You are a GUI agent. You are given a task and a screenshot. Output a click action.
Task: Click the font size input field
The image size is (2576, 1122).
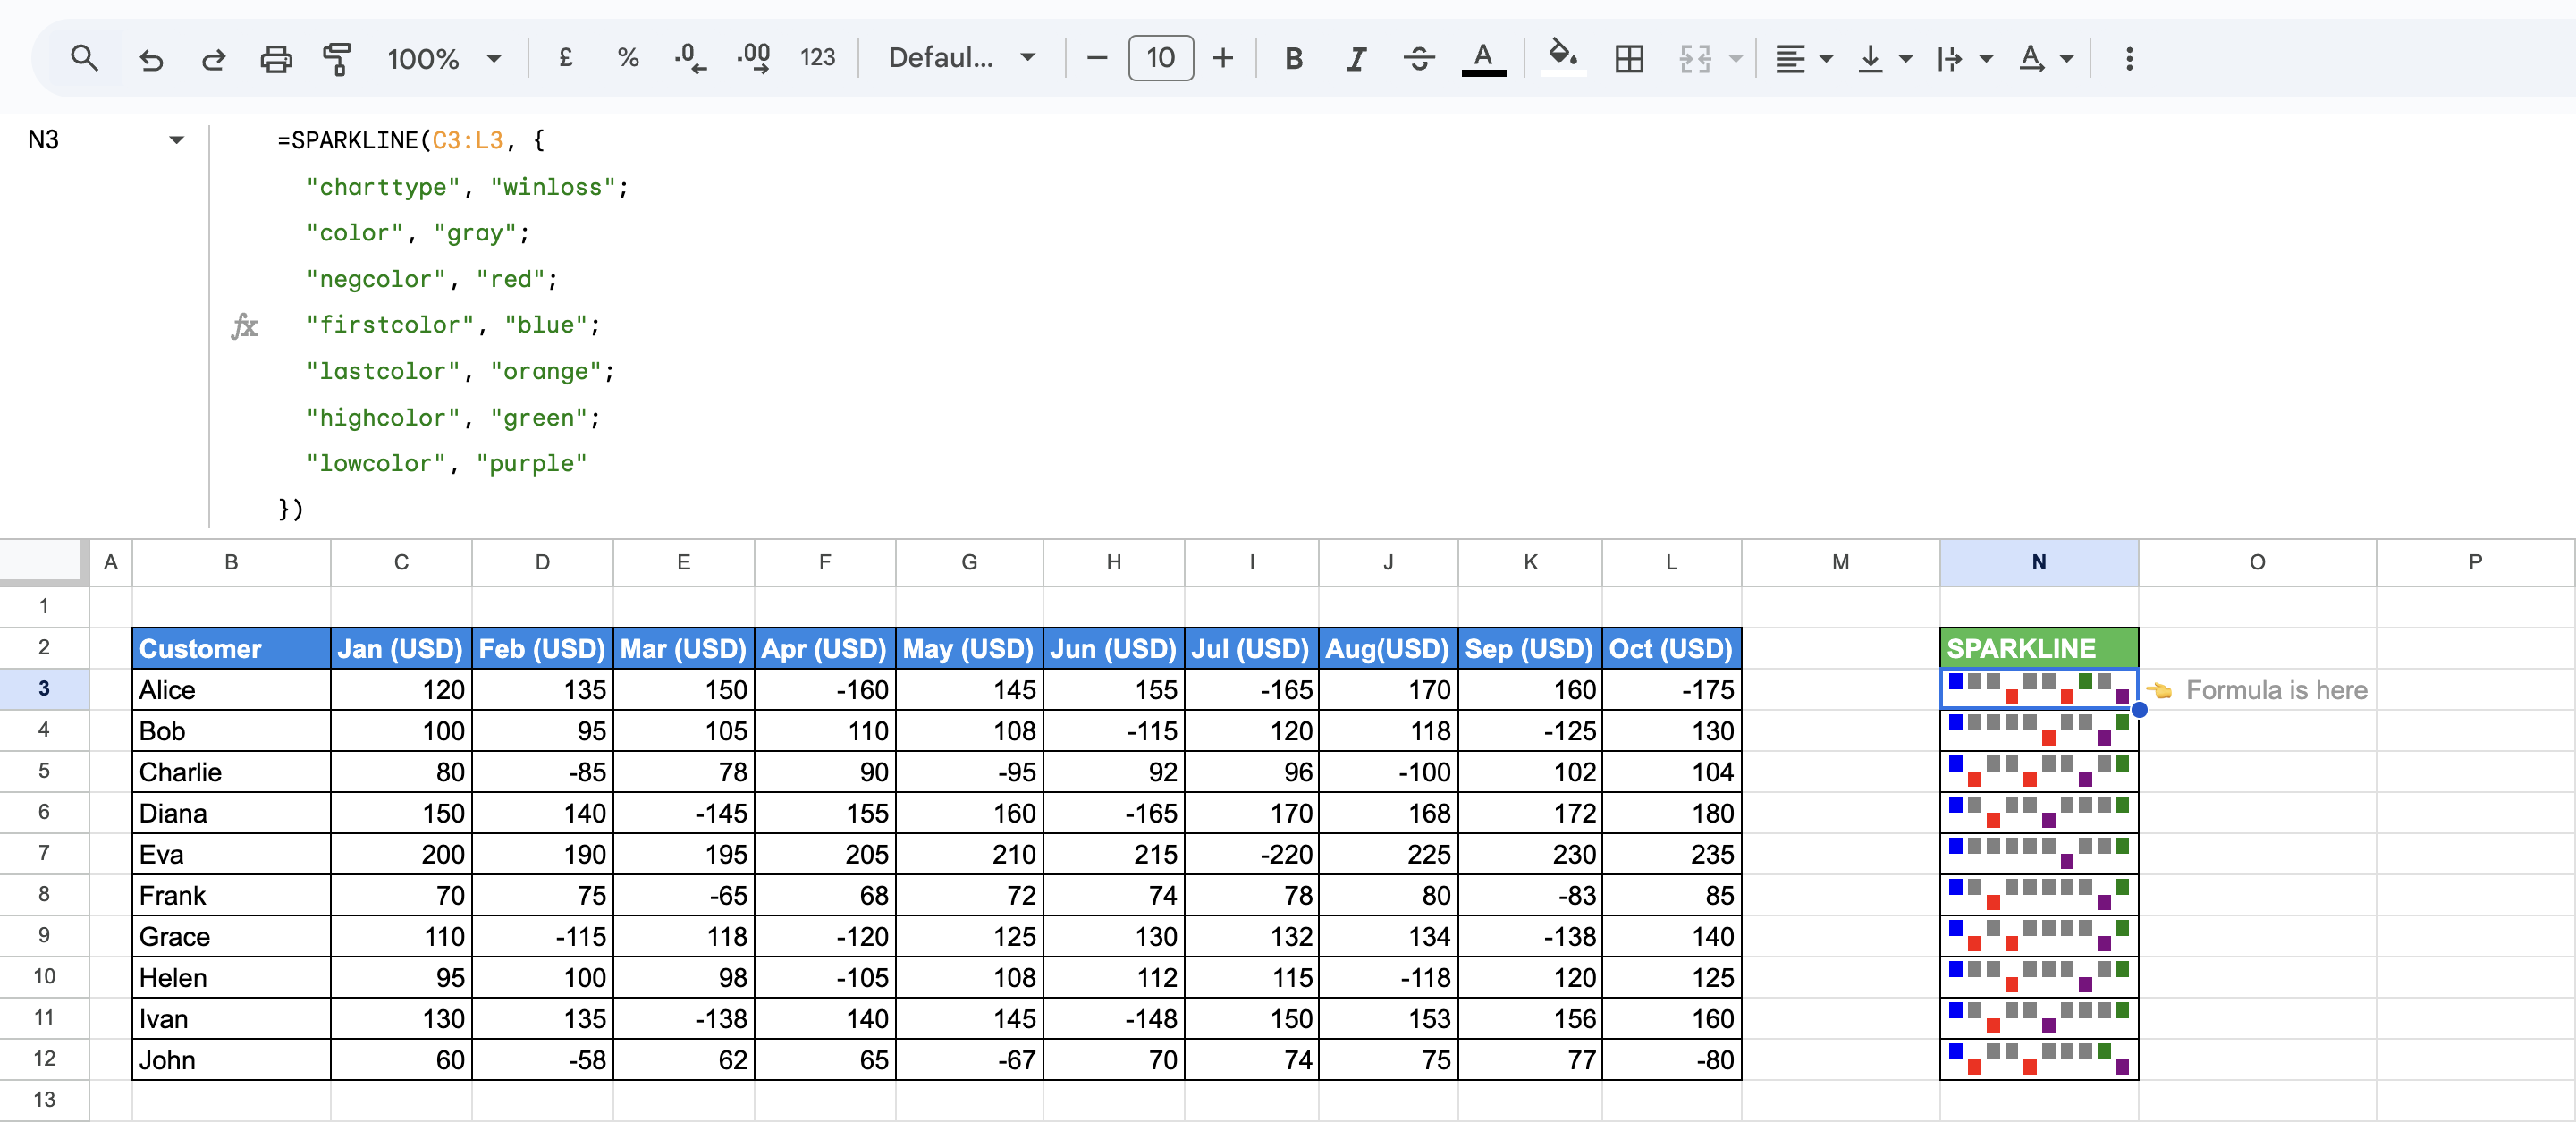(1160, 58)
